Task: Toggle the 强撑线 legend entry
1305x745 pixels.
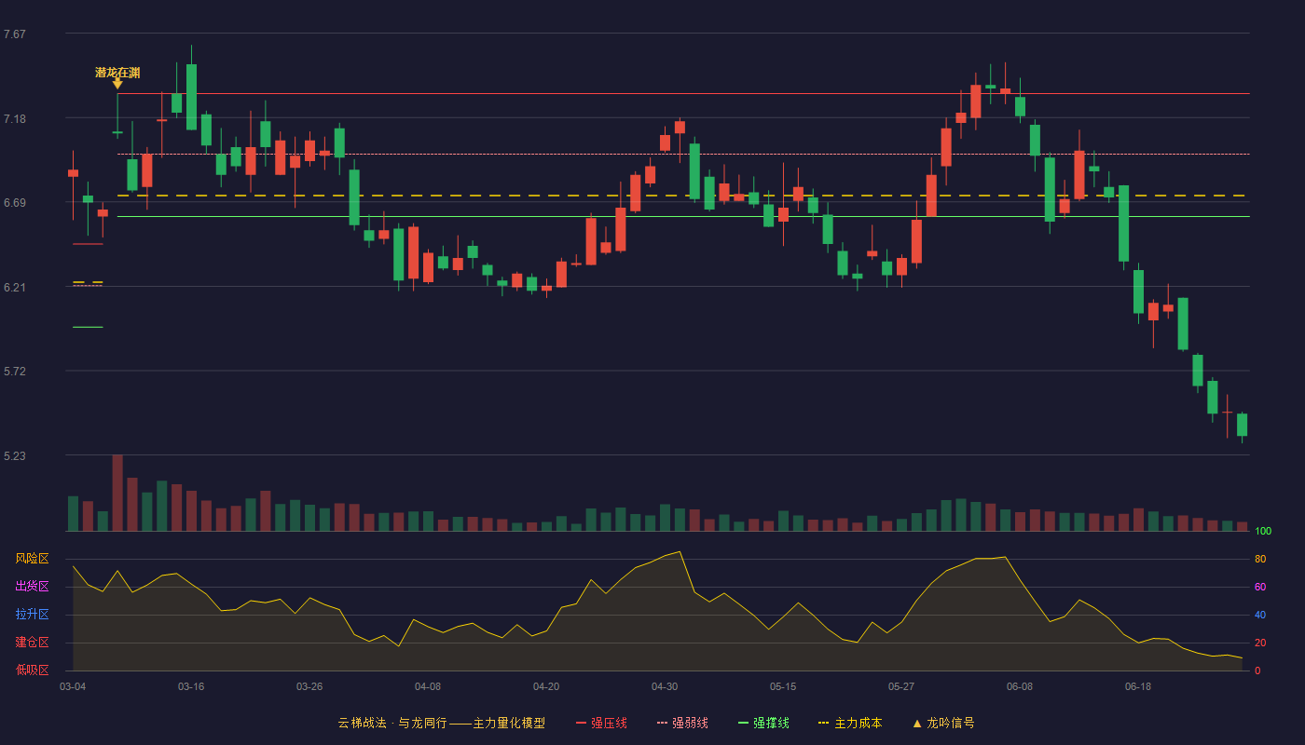Action: point(763,723)
